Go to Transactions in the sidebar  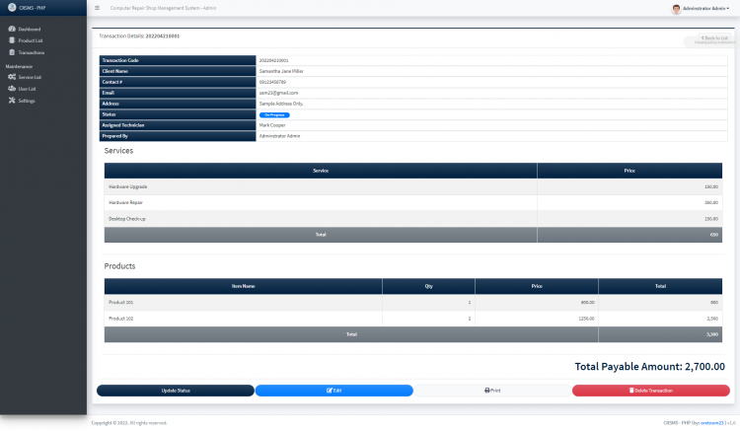click(32, 52)
